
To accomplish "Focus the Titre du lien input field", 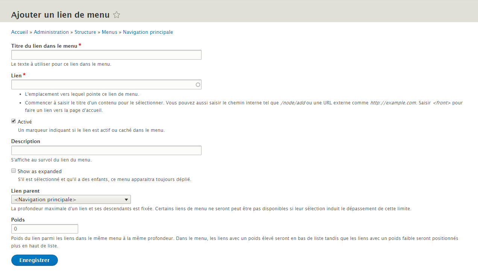I will click(x=106, y=55).
